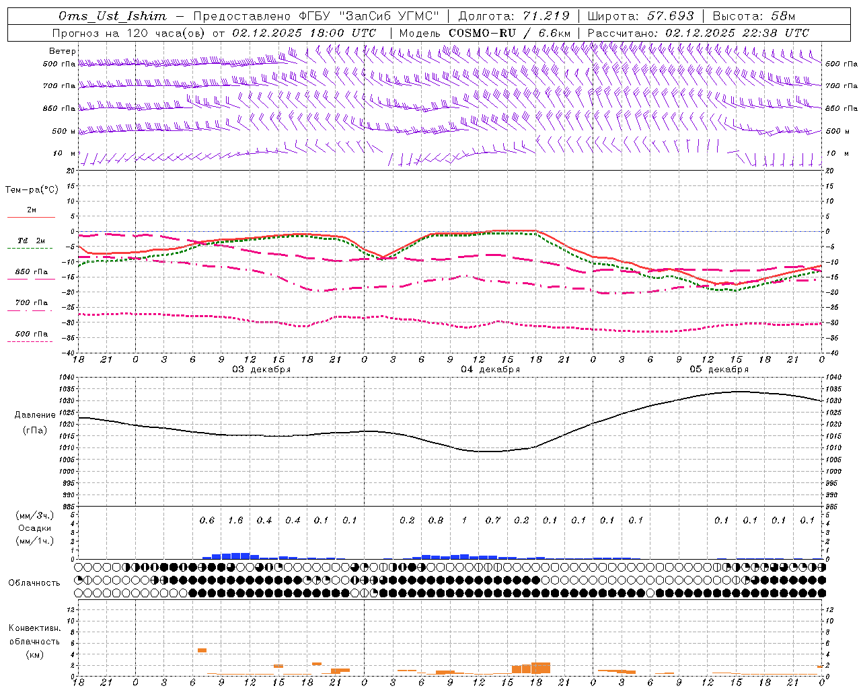
Task: Click the 03 декабря date label
Action: point(262,370)
